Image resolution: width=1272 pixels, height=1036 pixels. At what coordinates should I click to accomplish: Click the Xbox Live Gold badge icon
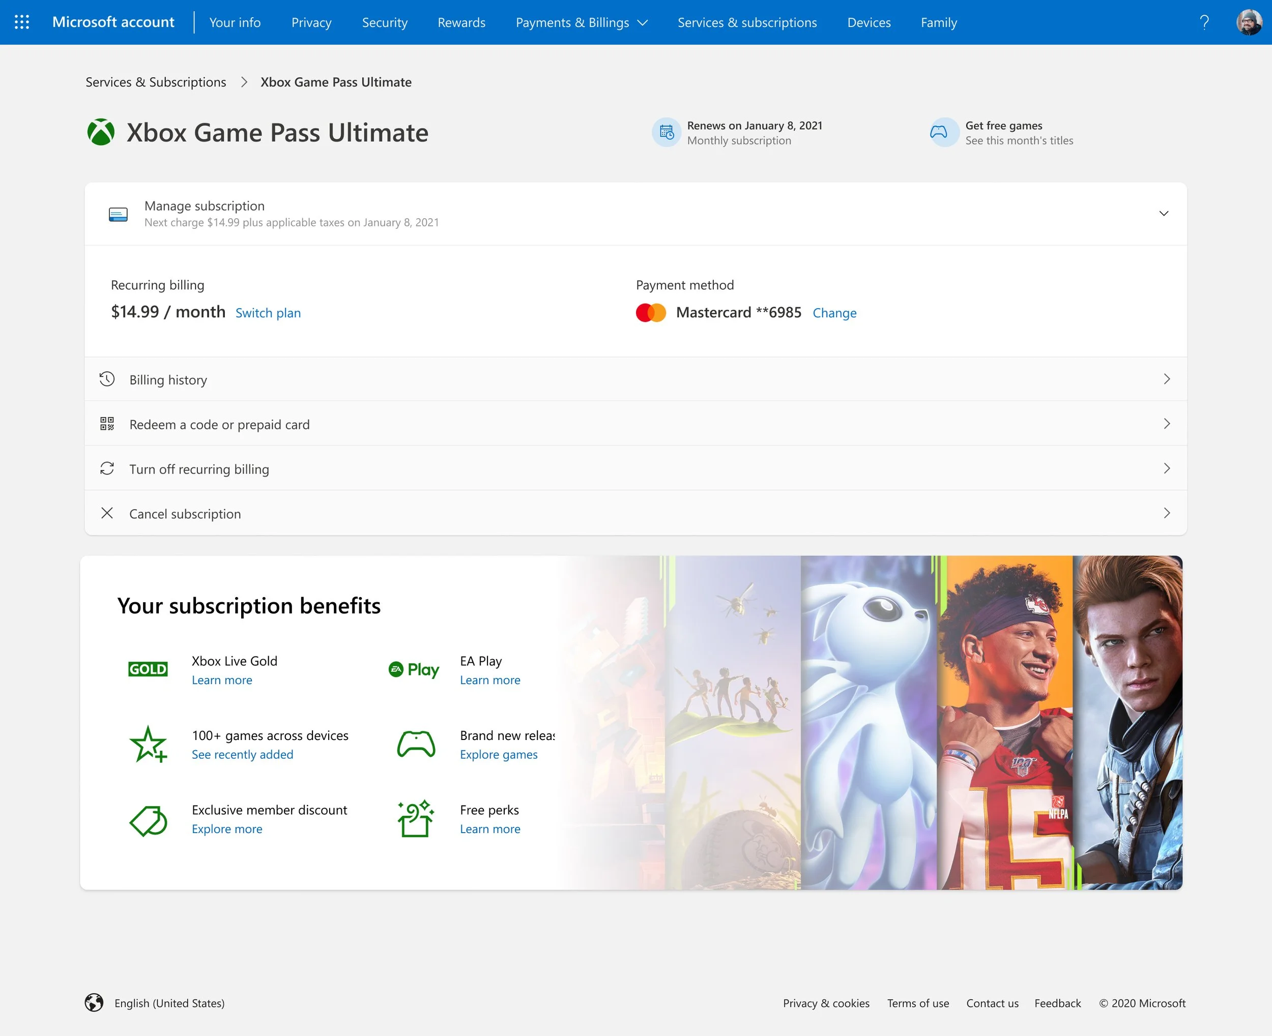(148, 668)
